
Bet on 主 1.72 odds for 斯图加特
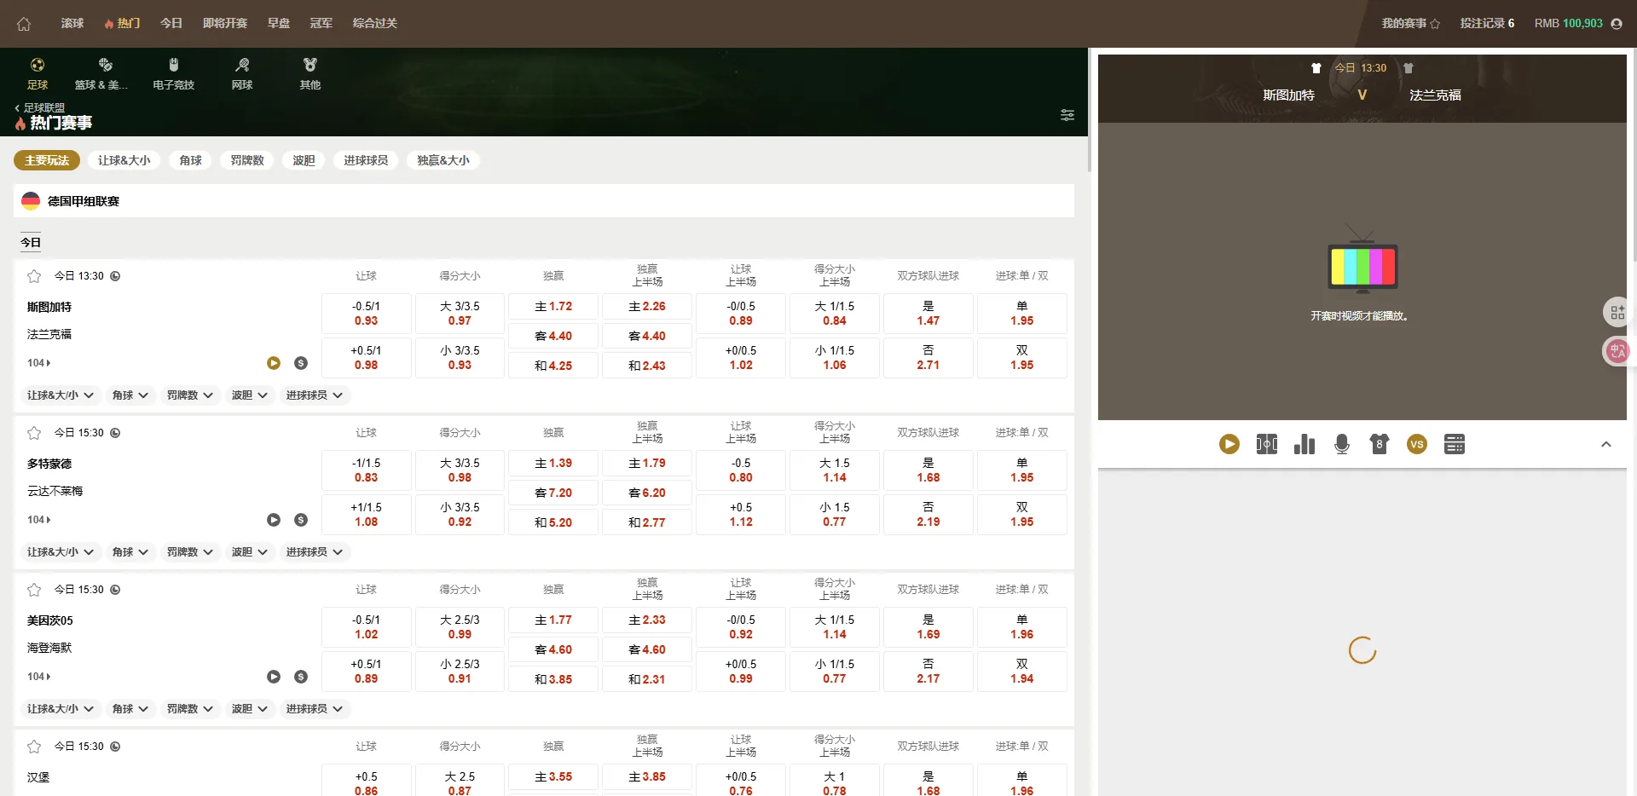553,307
